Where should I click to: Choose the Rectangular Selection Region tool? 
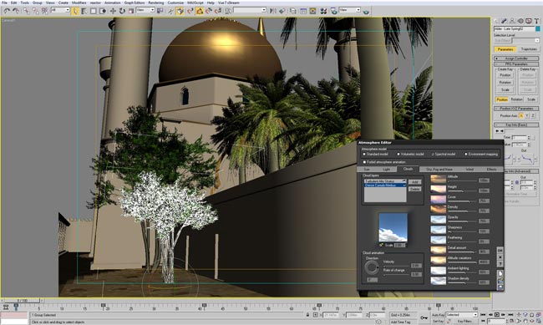coord(94,11)
